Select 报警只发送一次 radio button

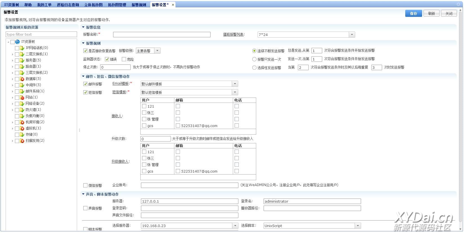(x=254, y=59)
